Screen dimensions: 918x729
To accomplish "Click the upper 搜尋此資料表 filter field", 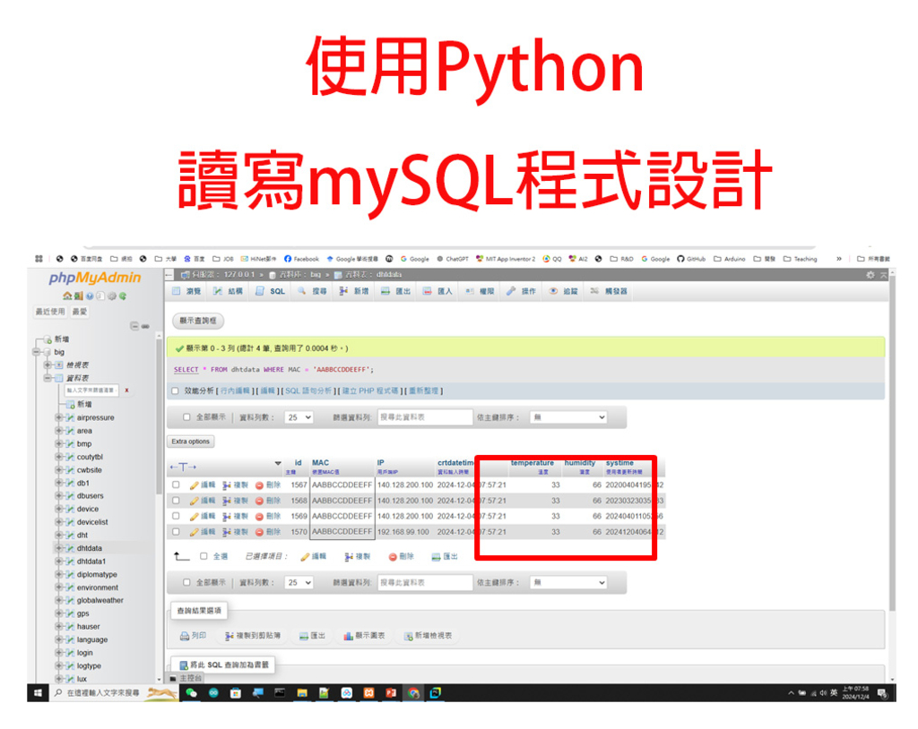I will (425, 417).
